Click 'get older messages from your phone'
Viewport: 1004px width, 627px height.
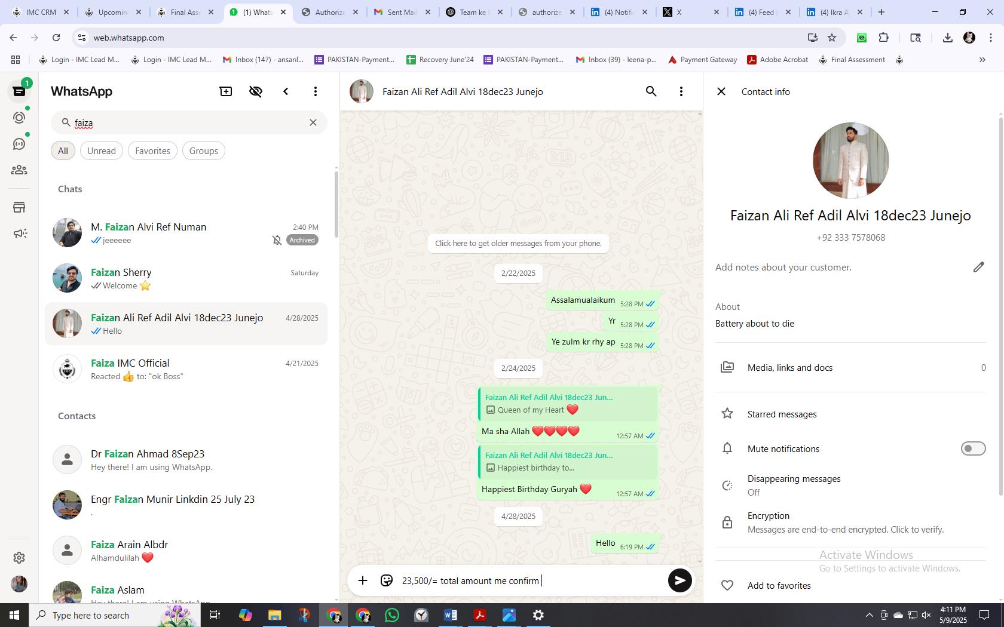pos(518,243)
